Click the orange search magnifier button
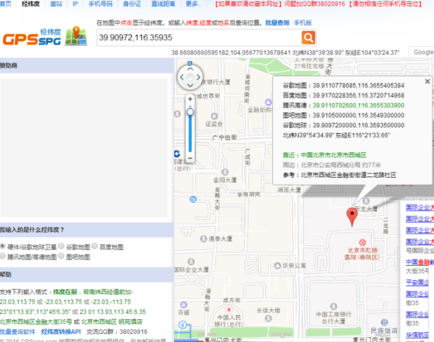Image resolution: width=434 pixels, height=342 pixels. pyautogui.click(x=309, y=37)
